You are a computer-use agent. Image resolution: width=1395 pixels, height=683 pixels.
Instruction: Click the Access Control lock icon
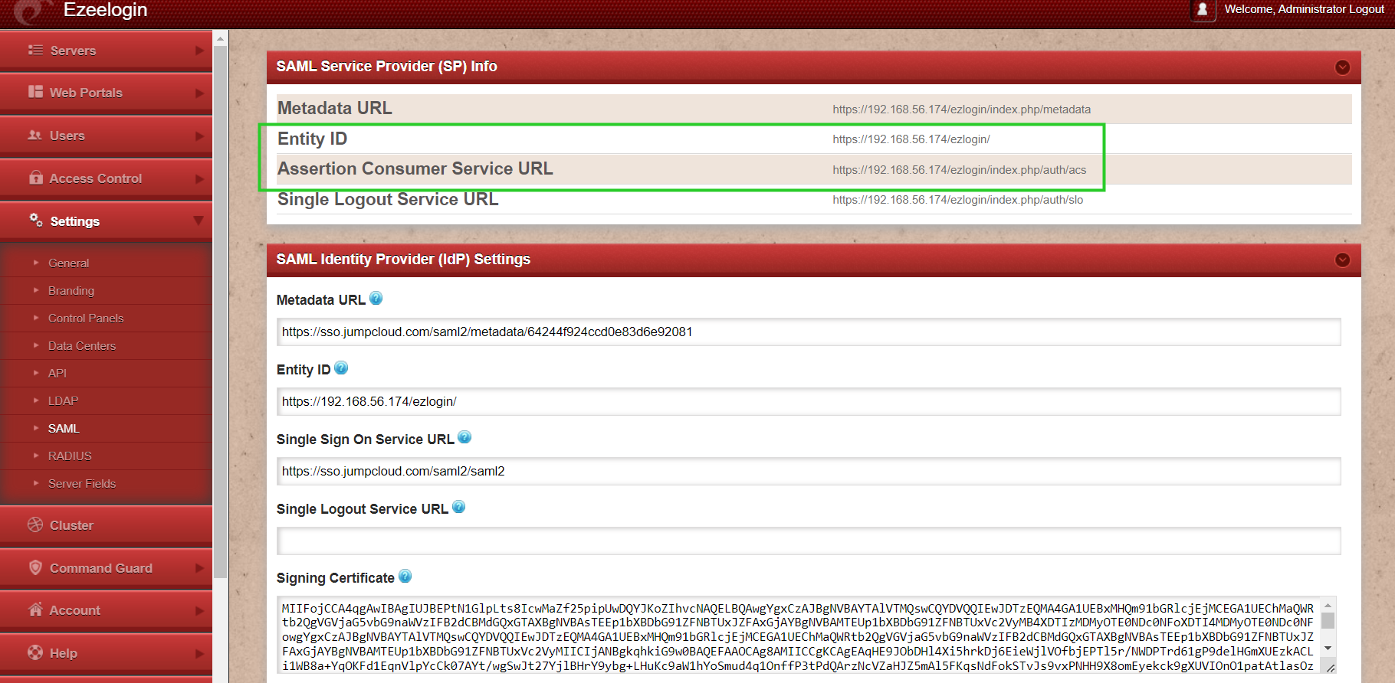[35, 177]
